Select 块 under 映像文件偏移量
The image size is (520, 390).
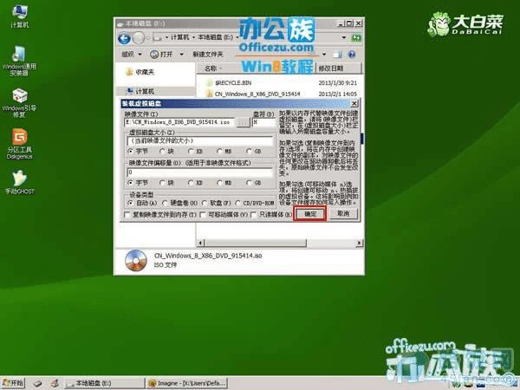[166, 183]
